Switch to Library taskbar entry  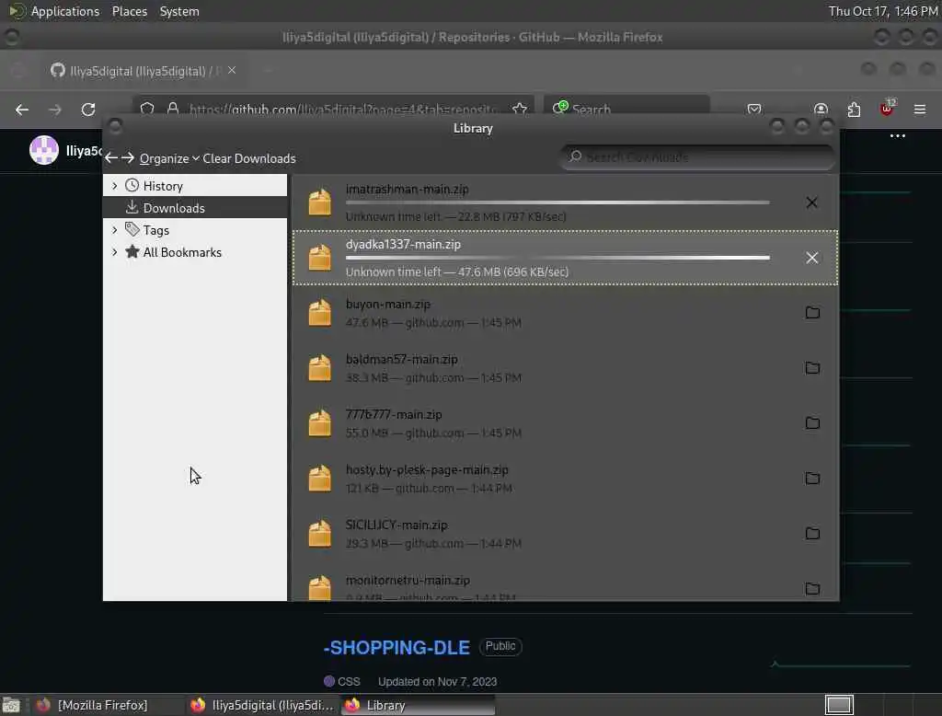(418, 705)
